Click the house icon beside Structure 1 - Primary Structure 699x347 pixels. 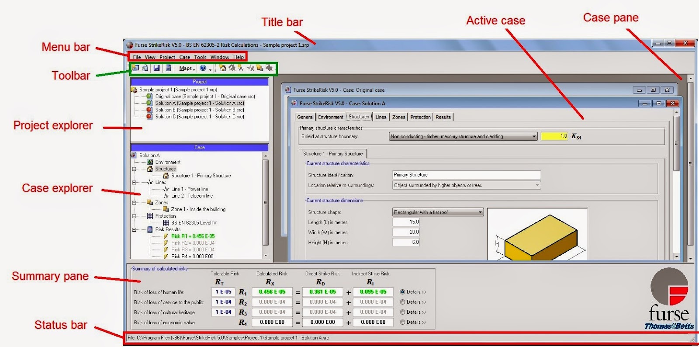166,176
